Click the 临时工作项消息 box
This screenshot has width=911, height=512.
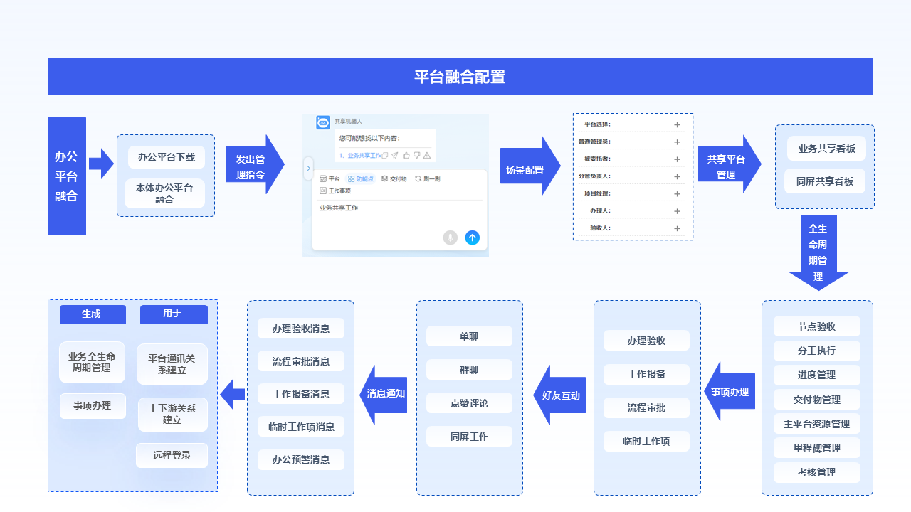(301, 427)
